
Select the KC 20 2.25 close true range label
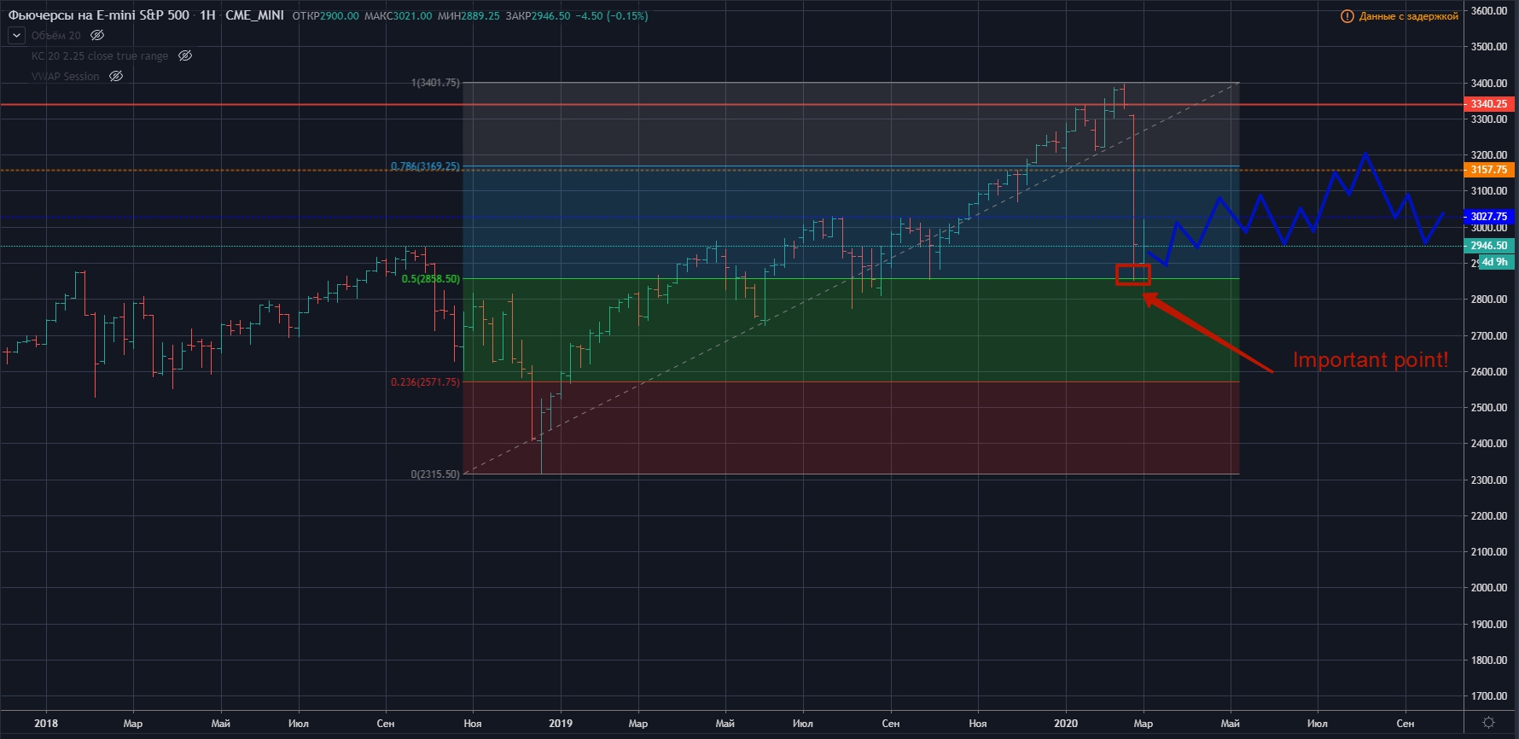(x=100, y=56)
